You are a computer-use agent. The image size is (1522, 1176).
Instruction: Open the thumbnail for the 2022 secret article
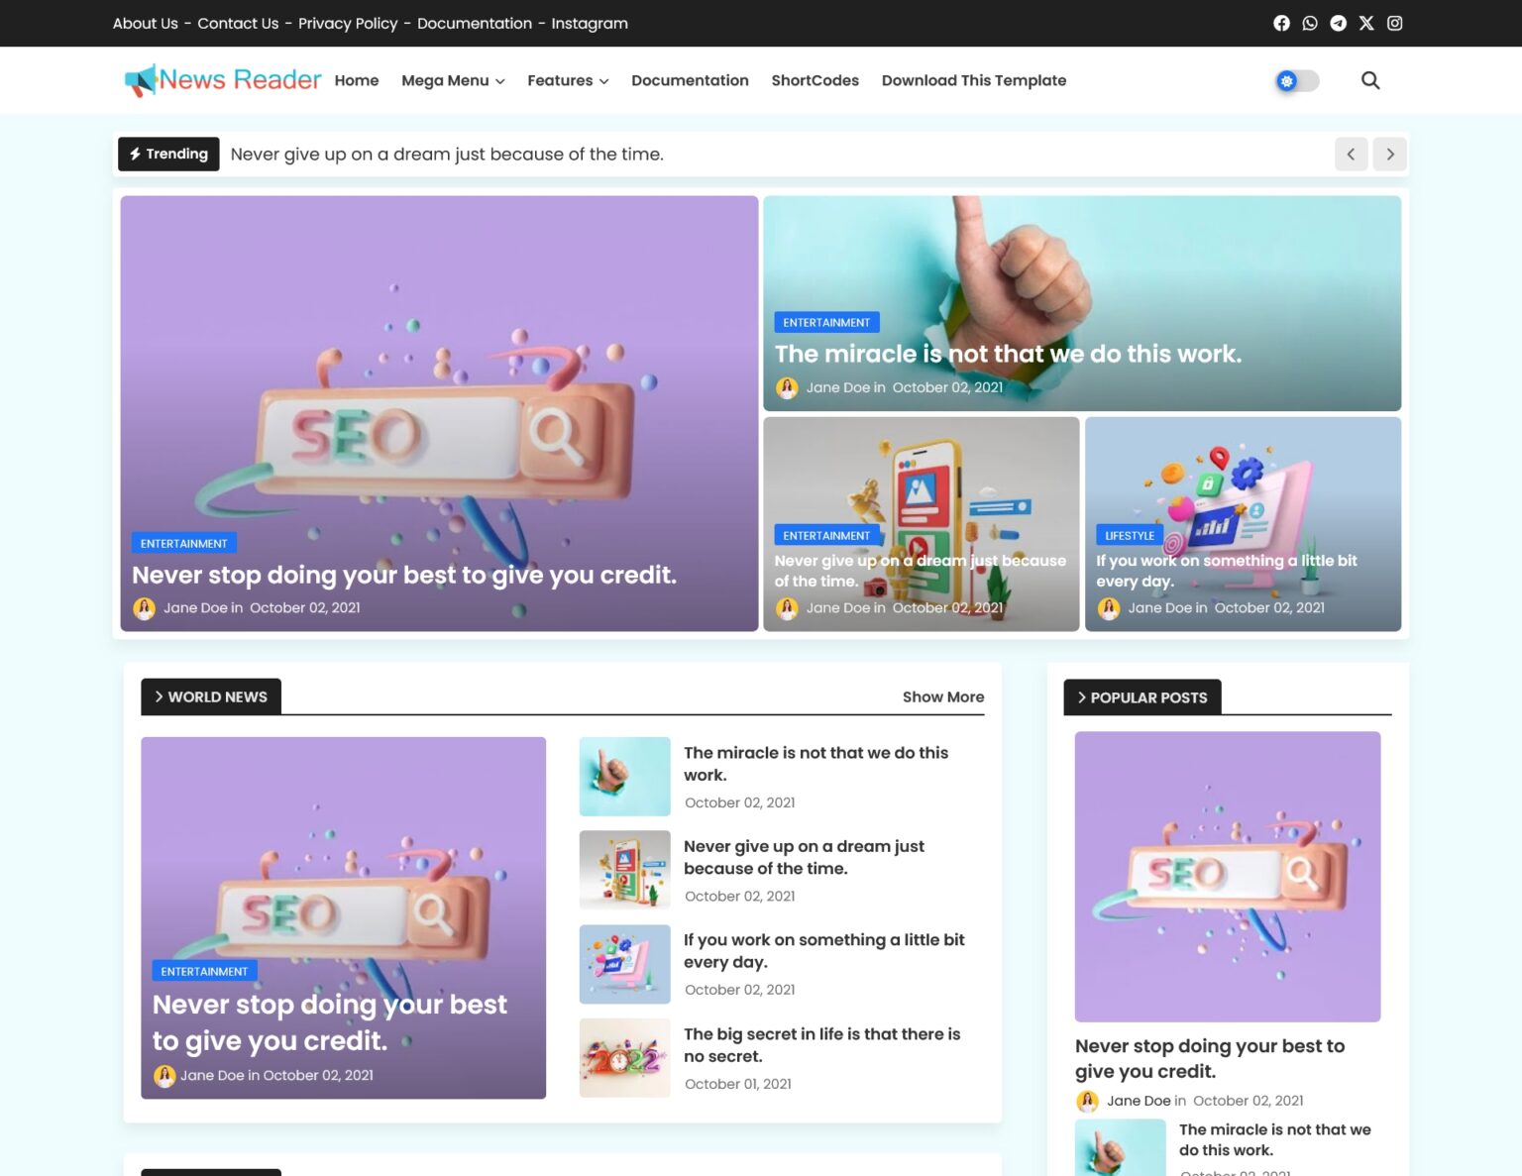(624, 1057)
